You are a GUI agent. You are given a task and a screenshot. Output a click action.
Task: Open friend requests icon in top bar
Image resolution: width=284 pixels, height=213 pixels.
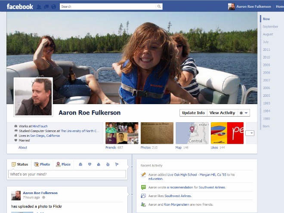pos(39,6)
